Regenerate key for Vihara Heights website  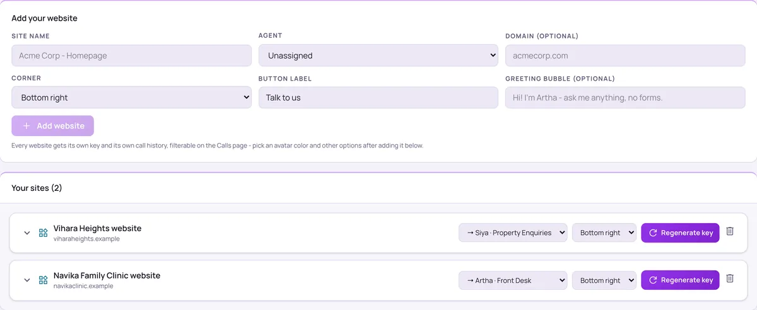point(680,233)
